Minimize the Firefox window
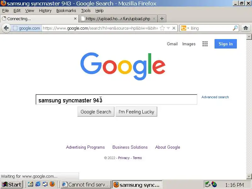Screen dimensions: 252x189 (235, 3)
